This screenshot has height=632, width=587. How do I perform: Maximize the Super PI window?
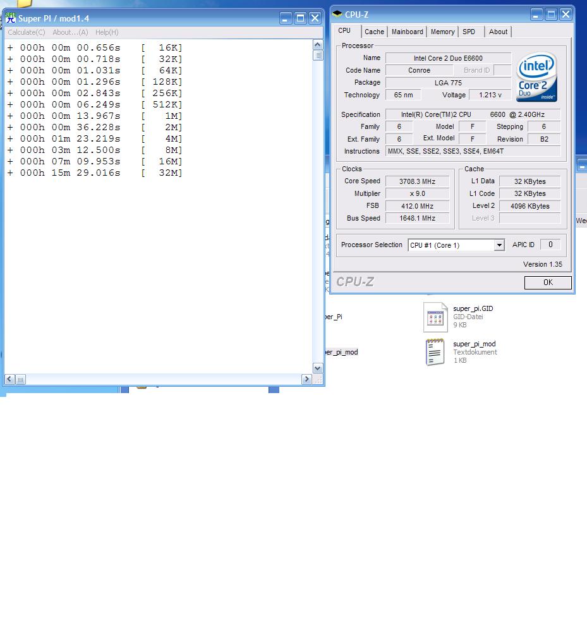pyautogui.click(x=300, y=18)
